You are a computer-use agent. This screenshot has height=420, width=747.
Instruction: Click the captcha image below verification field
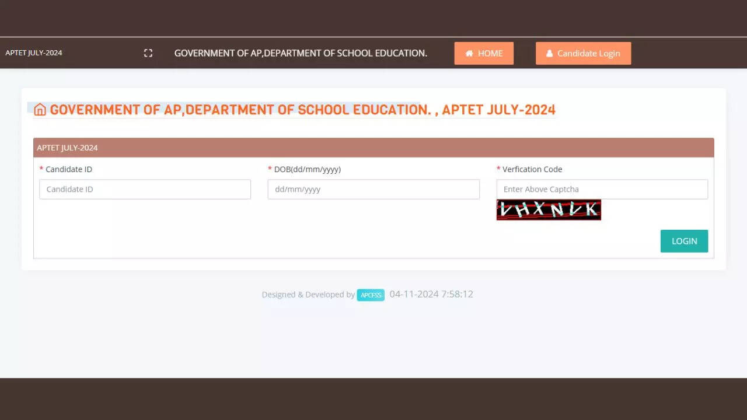pyautogui.click(x=549, y=210)
